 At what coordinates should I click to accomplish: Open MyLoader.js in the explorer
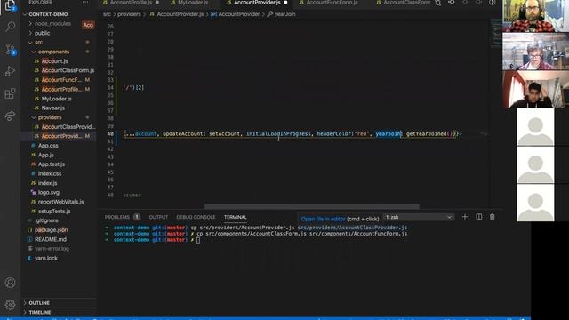[56, 99]
